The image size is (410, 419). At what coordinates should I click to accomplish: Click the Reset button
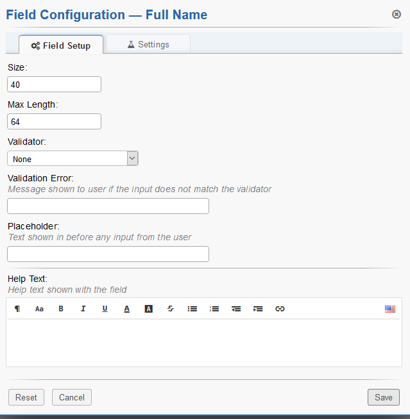click(26, 397)
